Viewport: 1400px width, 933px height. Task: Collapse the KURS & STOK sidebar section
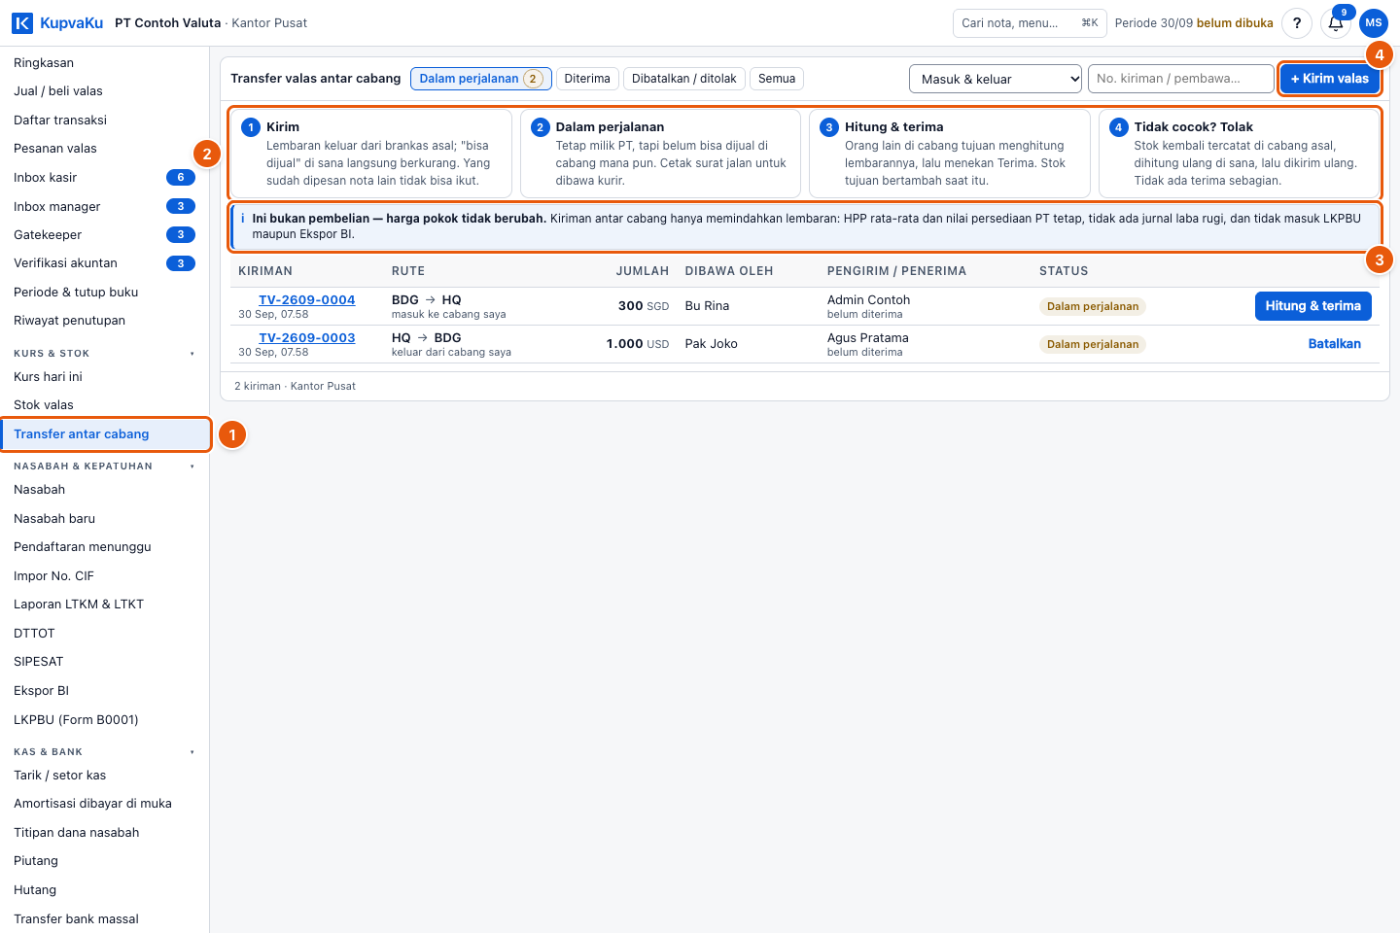tap(192, 354)
